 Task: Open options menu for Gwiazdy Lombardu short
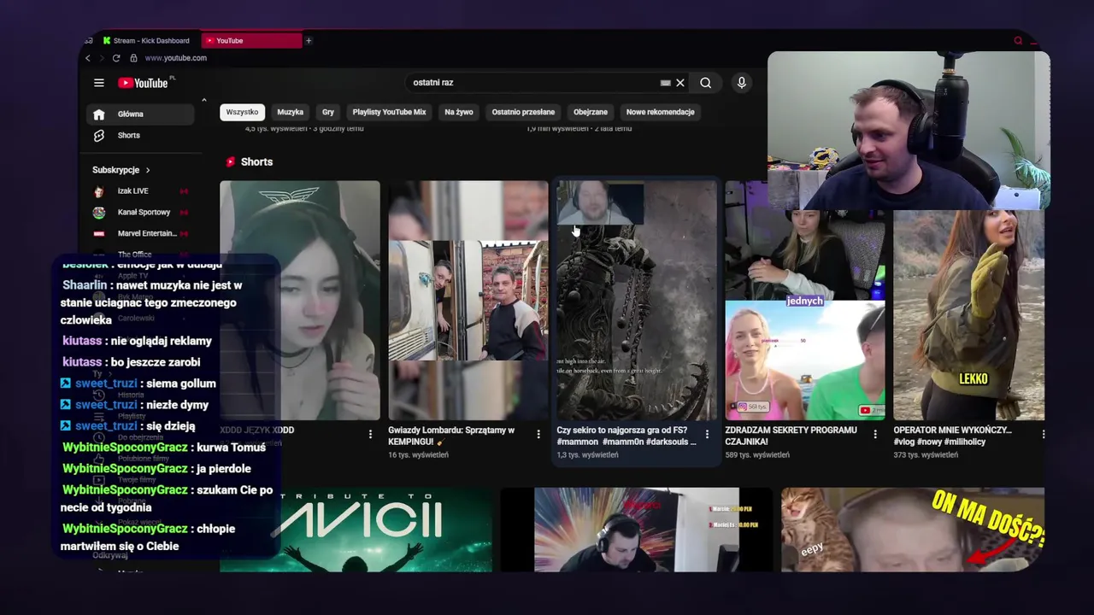pos(538,434)
